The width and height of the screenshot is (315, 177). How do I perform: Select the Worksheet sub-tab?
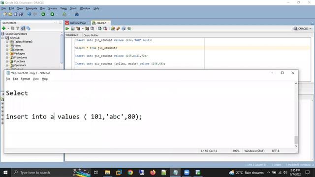(x=71, y=35)
